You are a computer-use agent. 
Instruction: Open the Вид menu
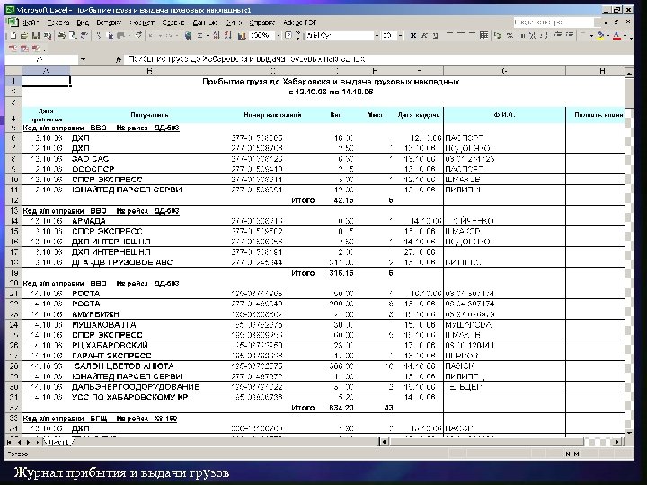83,22
